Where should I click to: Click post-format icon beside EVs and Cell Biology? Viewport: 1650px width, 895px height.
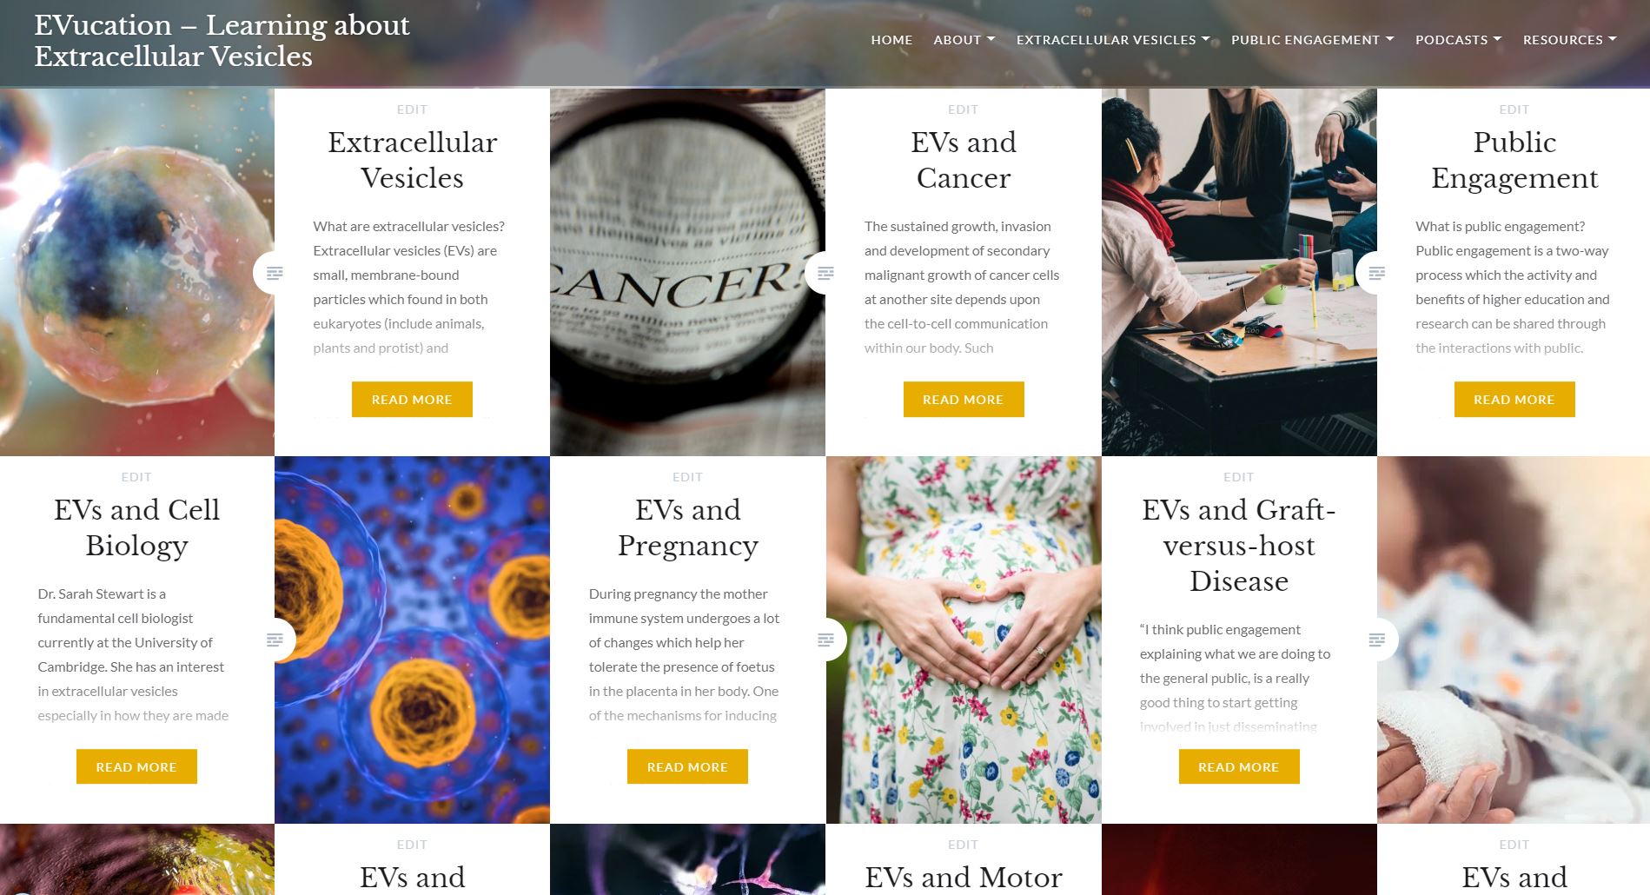pyautogui.click(x=275, y=640)
